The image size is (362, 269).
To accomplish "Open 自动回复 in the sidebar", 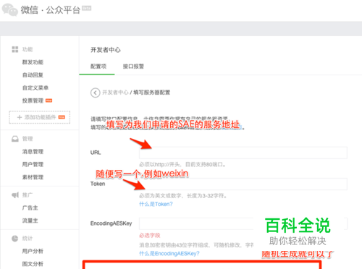I will (33, 75).
